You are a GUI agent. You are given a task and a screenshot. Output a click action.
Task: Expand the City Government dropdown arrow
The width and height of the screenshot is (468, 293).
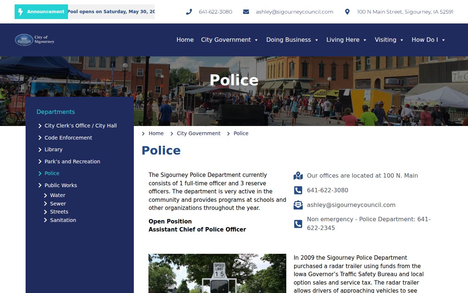click(256, 40)
